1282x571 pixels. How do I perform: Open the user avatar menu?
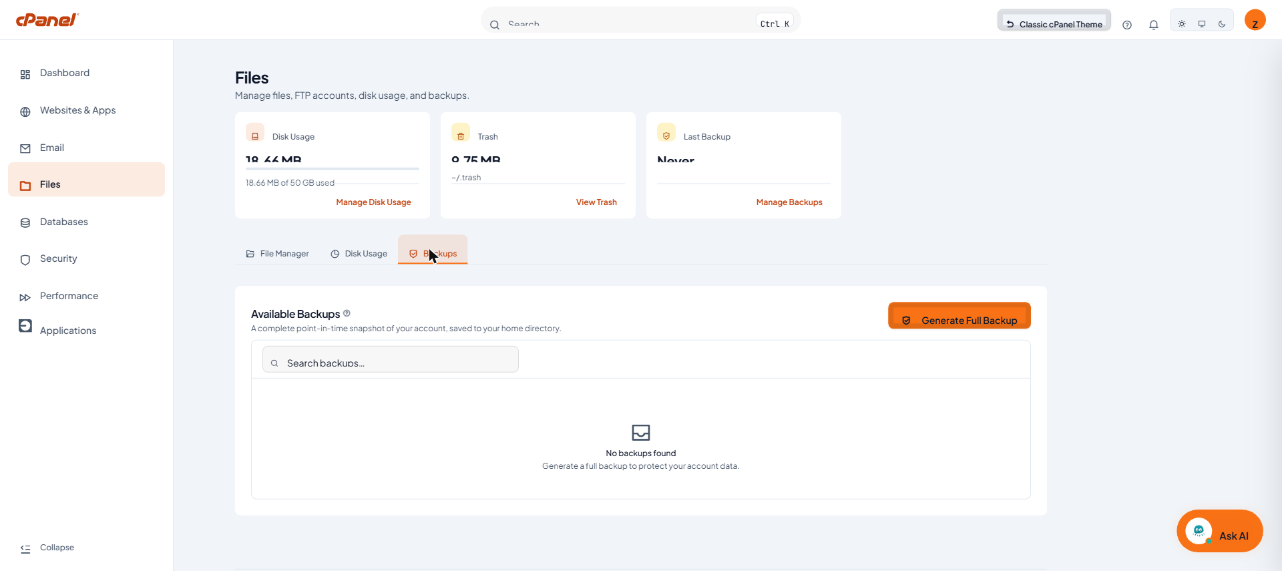coord(1255,20)
